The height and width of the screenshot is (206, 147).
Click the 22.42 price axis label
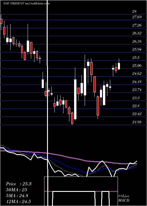tap(137, 114)
